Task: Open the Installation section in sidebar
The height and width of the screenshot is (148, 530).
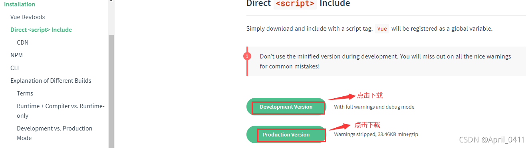Action: [20, 4]
